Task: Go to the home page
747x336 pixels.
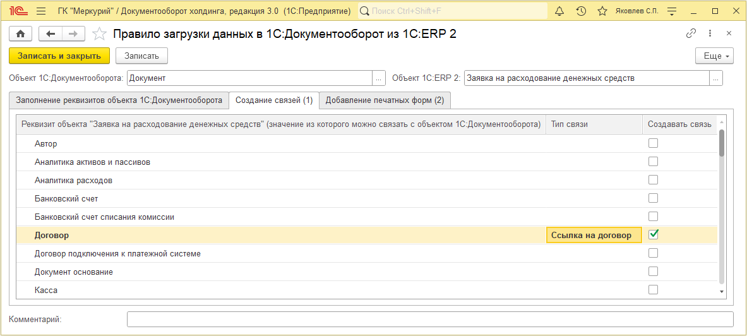Action: pos(20,33)
